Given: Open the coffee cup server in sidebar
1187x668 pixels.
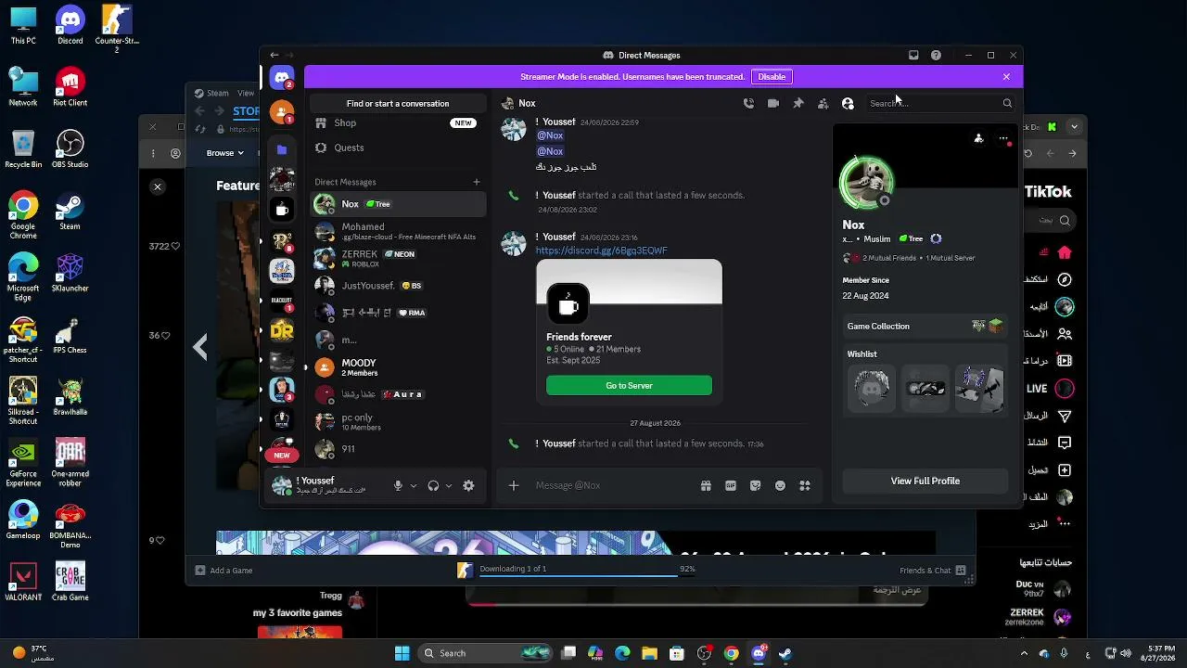Looking at the screenshot, I should click(x=282, y=210).
